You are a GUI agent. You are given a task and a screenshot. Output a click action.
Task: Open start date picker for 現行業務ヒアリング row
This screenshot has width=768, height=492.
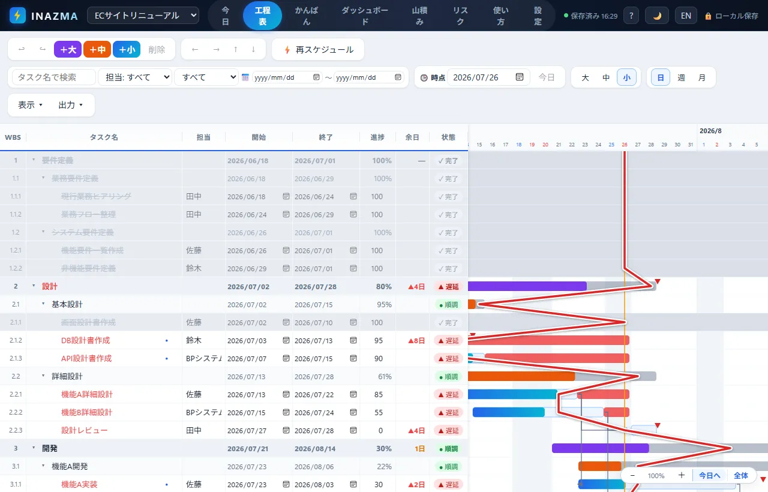tap(286, 196)
